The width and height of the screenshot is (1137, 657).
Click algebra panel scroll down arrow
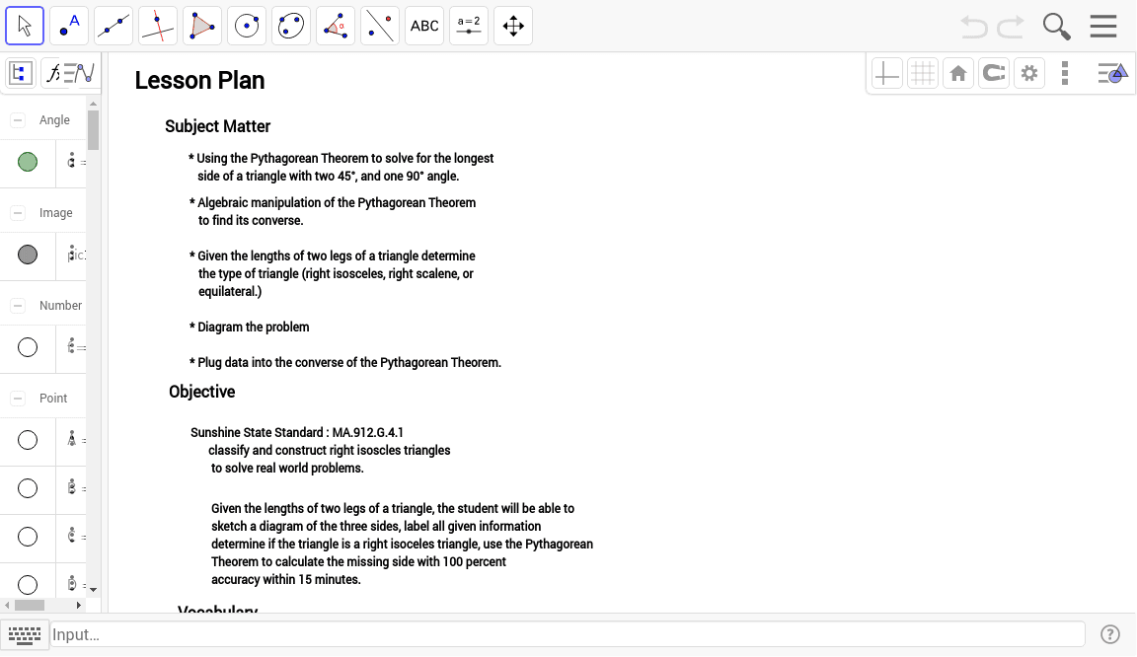tap(93, 590)
